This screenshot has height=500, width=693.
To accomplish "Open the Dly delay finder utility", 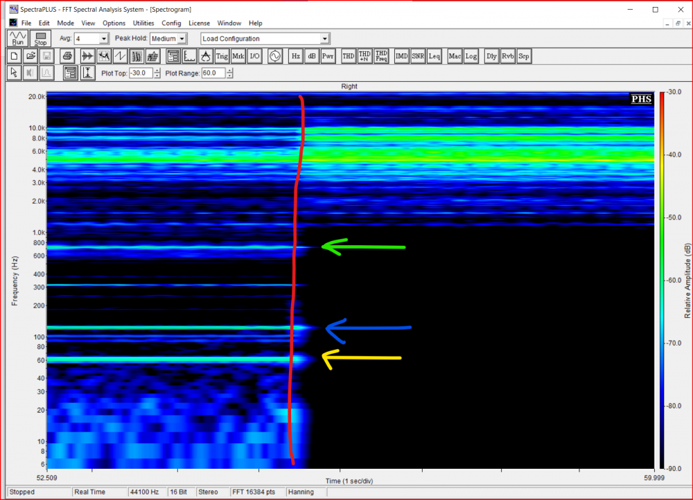I will point(491,56).
